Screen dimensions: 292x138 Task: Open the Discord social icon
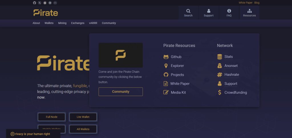(x=55, y=3)
